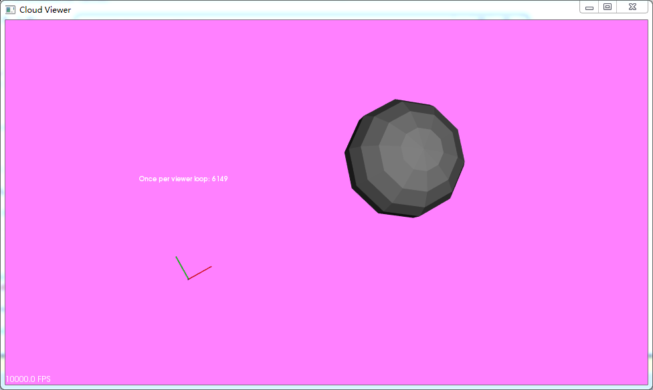Minimize the Cloud Viewer window
The image size is (653, 390).
(589, 7)
